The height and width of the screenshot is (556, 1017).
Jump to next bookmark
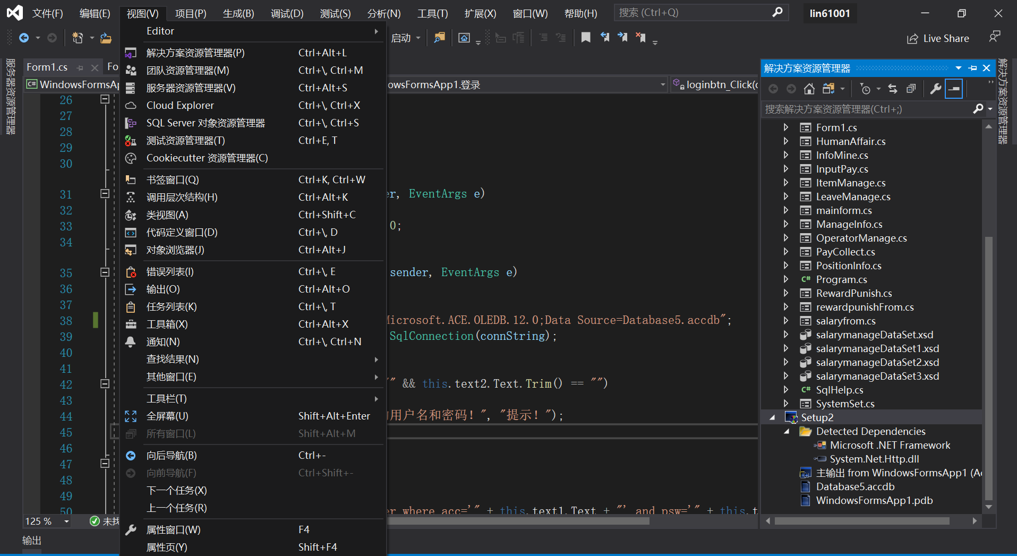tap(623, 37)
